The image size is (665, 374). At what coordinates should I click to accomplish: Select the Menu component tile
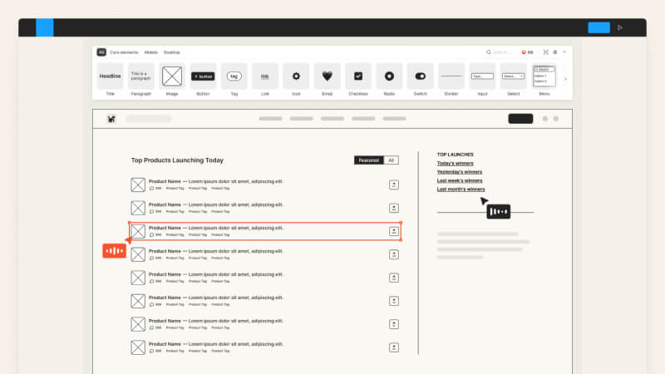[x=544, y=76]
